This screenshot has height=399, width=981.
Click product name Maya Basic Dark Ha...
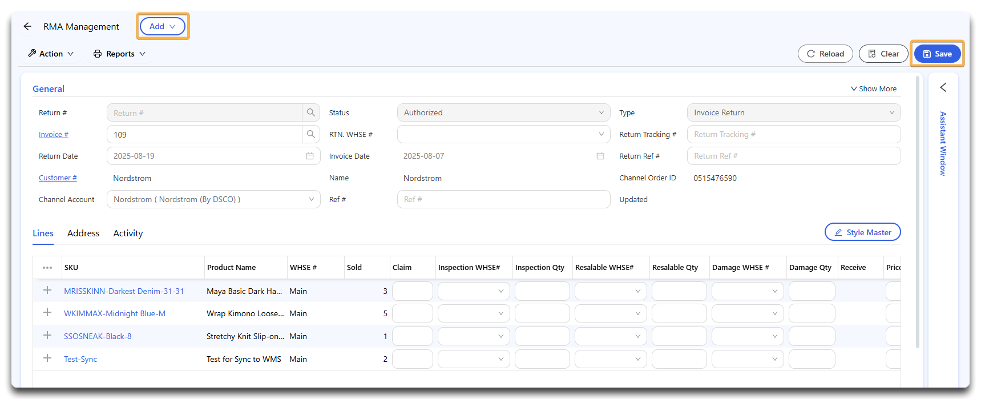[244, 291]
